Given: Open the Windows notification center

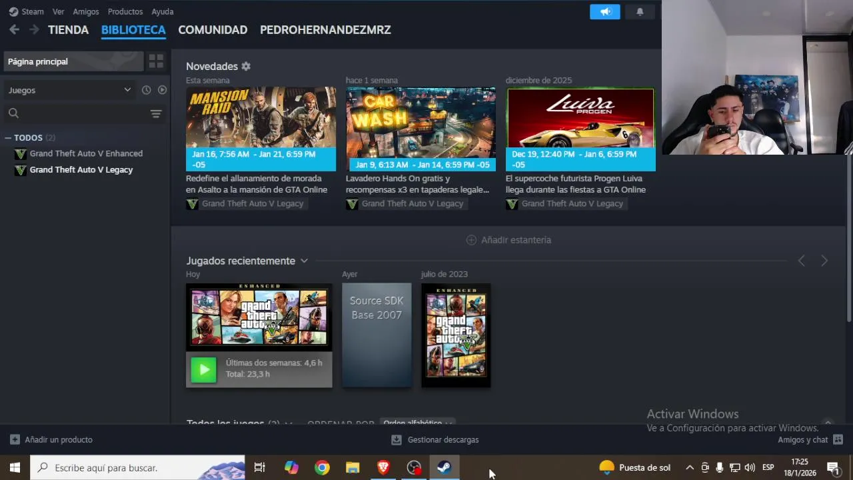Looking at the screenshot, I should click(x=833, y=467).
